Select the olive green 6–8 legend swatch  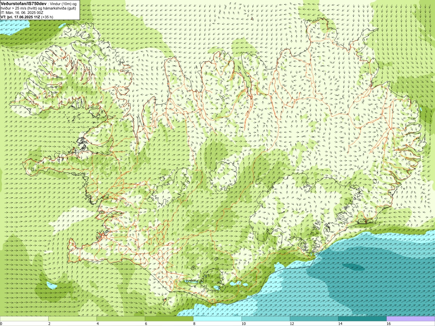click(x=169, y=319)
